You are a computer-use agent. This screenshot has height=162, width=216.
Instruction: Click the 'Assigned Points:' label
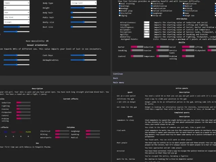point(129,39)
